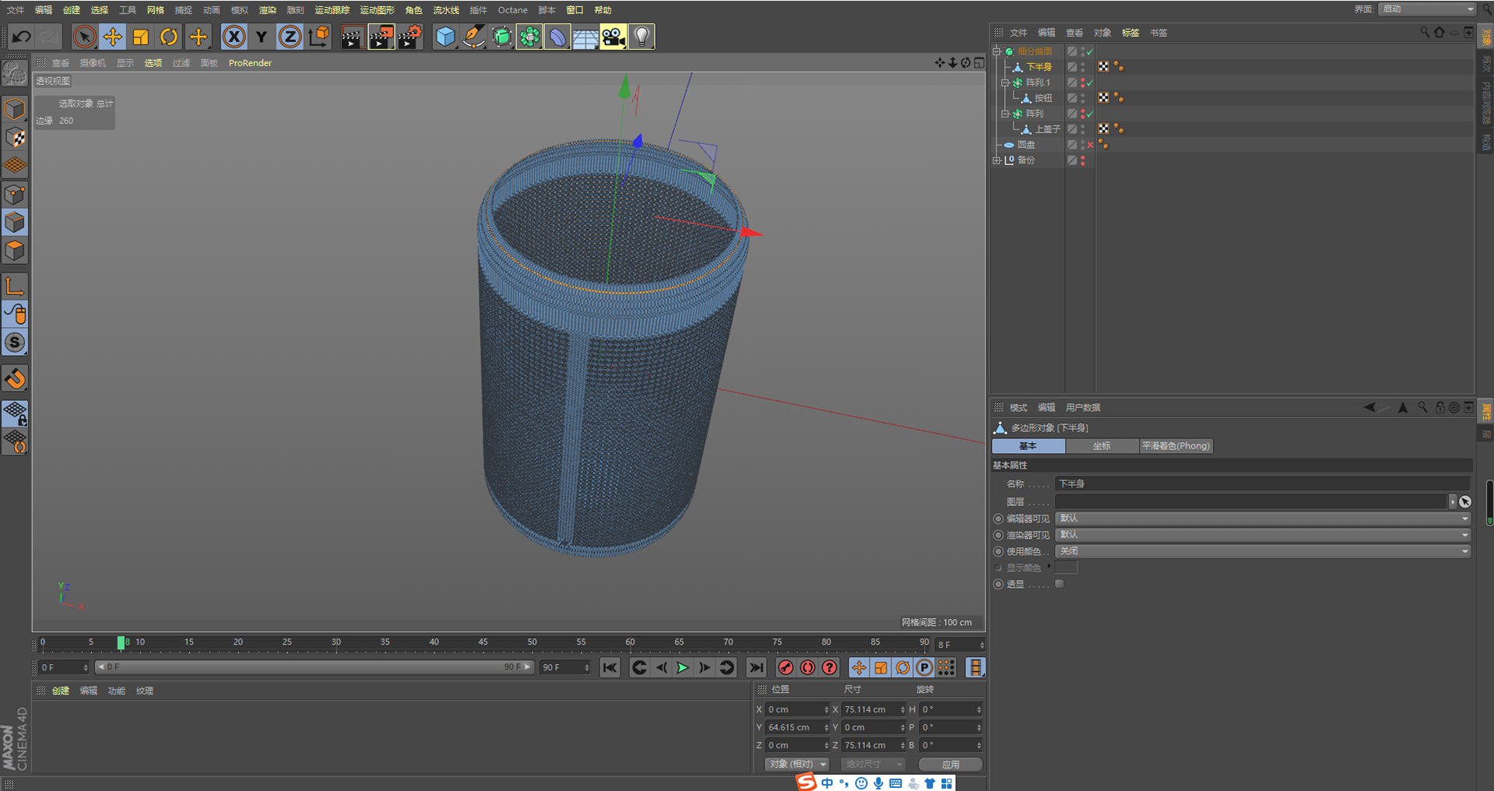The image size is (1494, 791).
Task: Expand the 备份 layer group
Action: [x=997, y=160]
